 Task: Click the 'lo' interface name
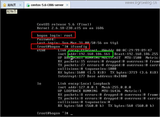pos(39,84)
